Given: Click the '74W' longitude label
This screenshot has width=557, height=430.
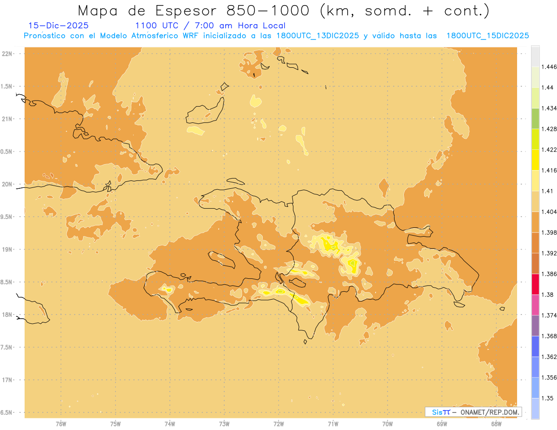Looking at the screenshot, I should tap(170, 424).
